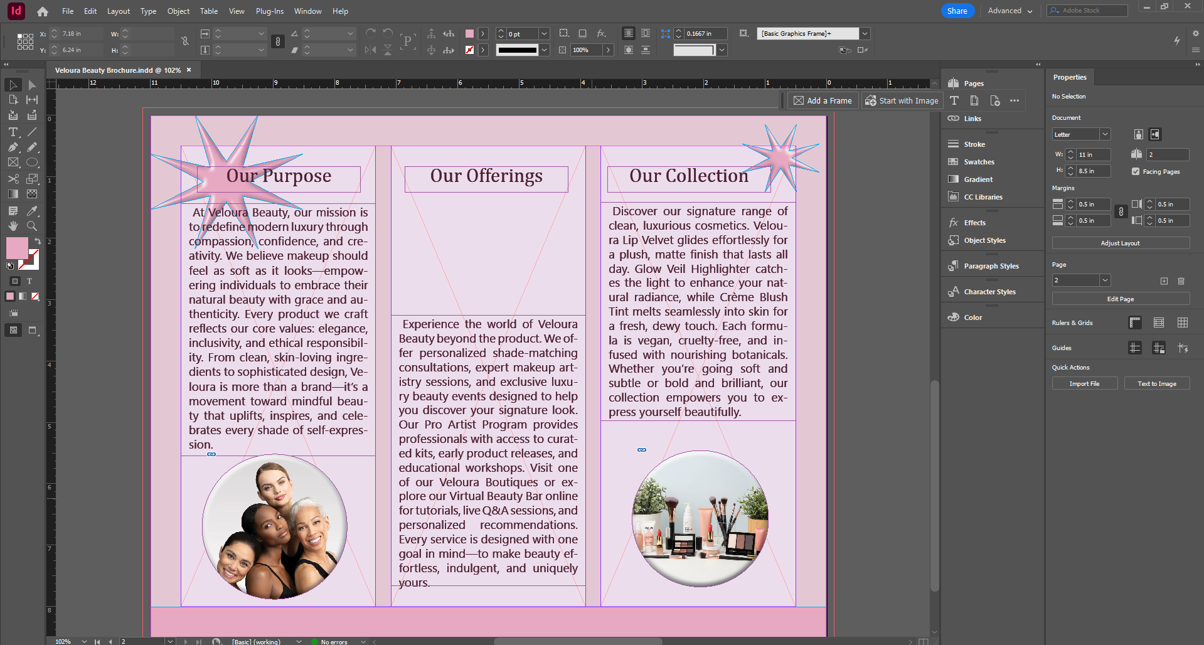Open the Object menu
This screenshot has width=1204, height=645.
[178, 11]
